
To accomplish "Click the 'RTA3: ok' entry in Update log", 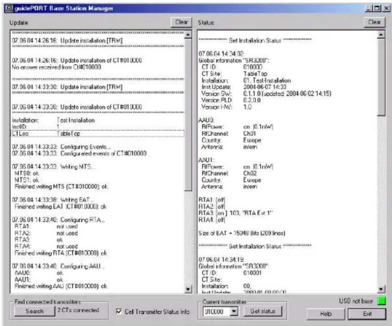I will (39, 240).
